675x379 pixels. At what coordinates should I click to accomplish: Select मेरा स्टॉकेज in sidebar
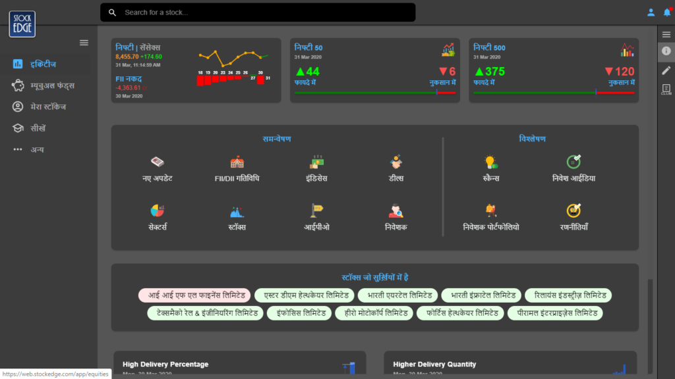click(x=47, y=107)
